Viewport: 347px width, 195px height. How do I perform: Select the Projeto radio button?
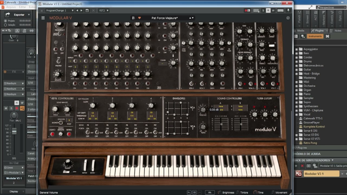pos(5,21)
